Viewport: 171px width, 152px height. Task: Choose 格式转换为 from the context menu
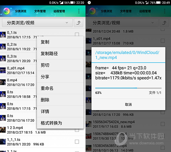click(60, 123)
